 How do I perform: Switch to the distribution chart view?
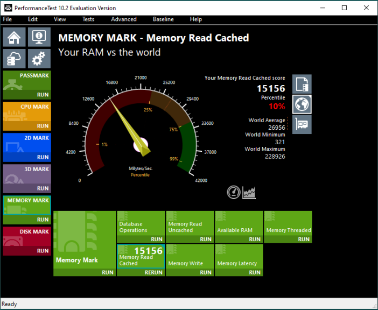[249, 193]
